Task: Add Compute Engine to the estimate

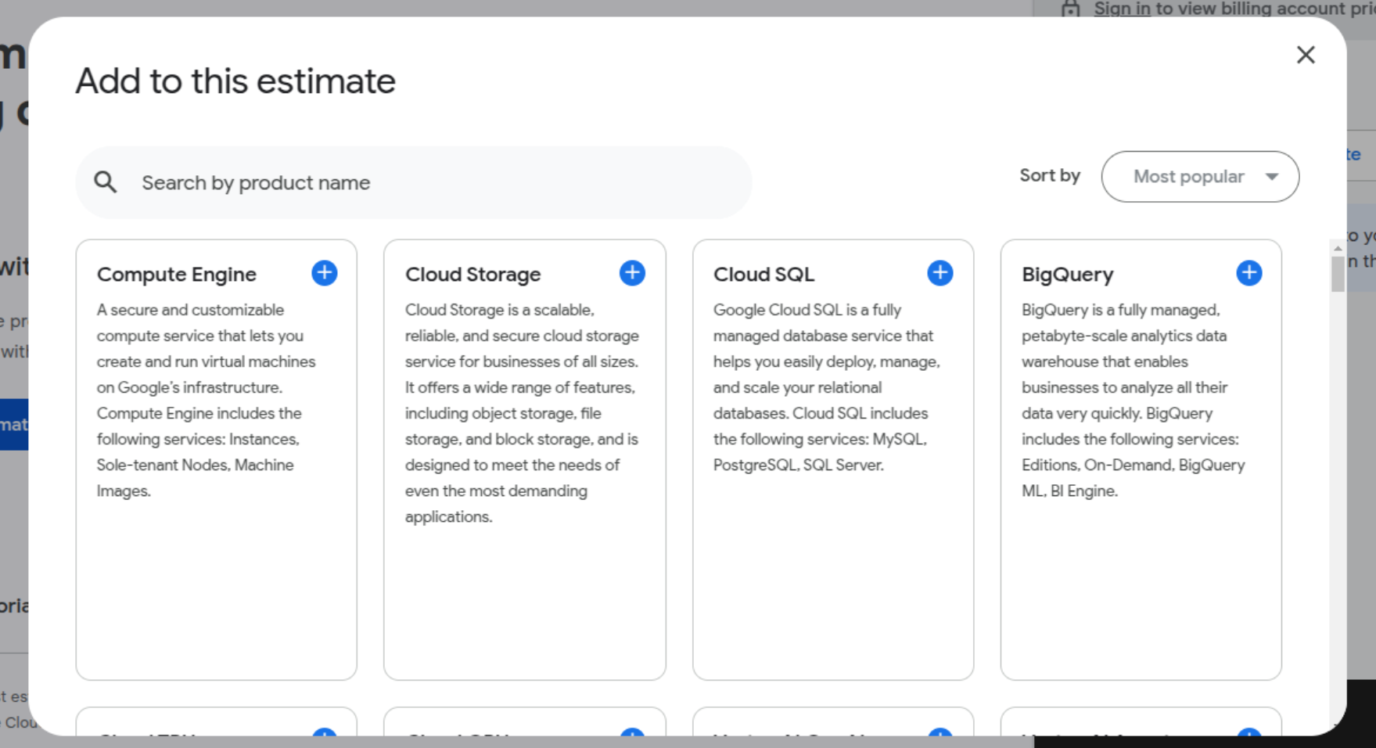Action: 323,272
